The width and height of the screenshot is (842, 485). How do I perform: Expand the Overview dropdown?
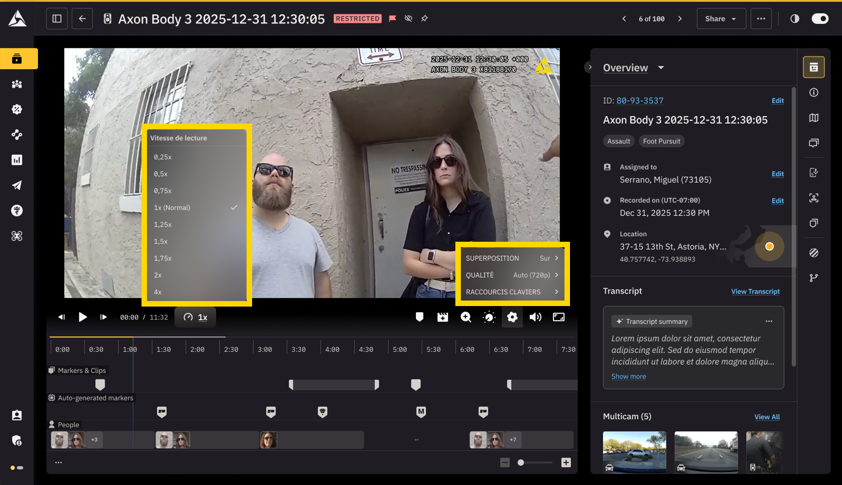[661, 68]
